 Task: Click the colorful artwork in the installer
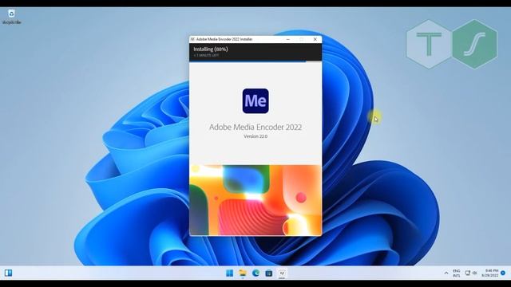coord(255,200)
